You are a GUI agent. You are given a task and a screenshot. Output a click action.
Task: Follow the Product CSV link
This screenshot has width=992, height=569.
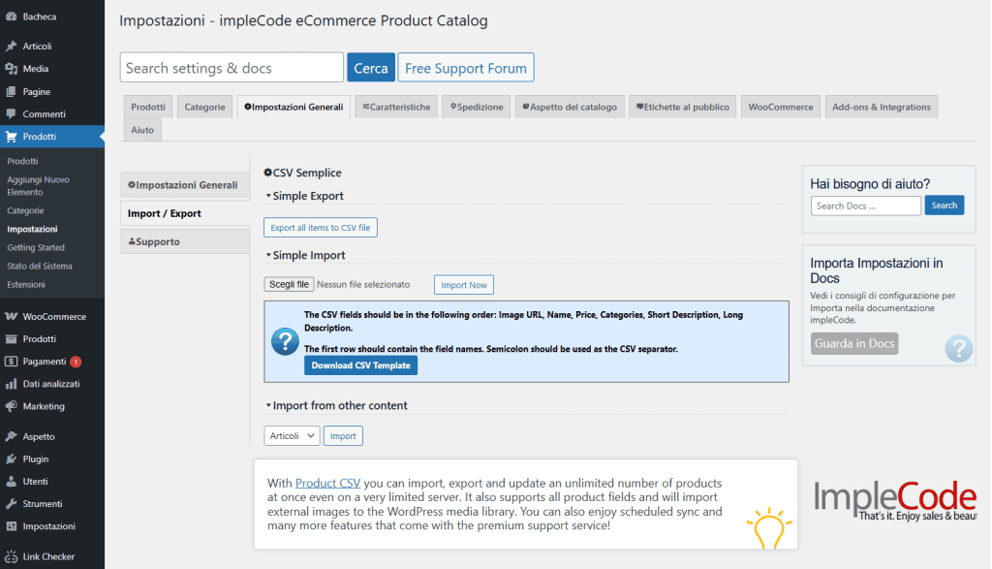click(x=326, y=483)
